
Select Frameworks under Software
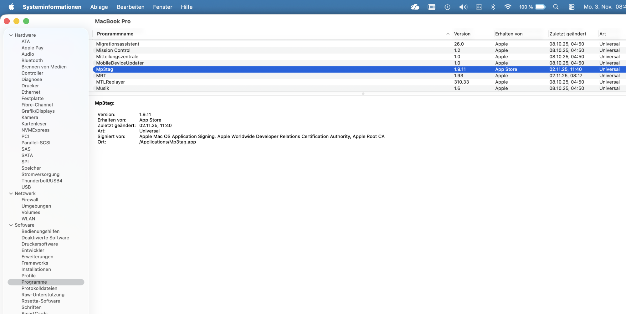[x=35, y=263]
